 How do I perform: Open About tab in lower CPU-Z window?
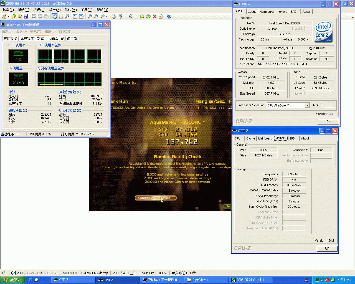[x=305, y=138]
